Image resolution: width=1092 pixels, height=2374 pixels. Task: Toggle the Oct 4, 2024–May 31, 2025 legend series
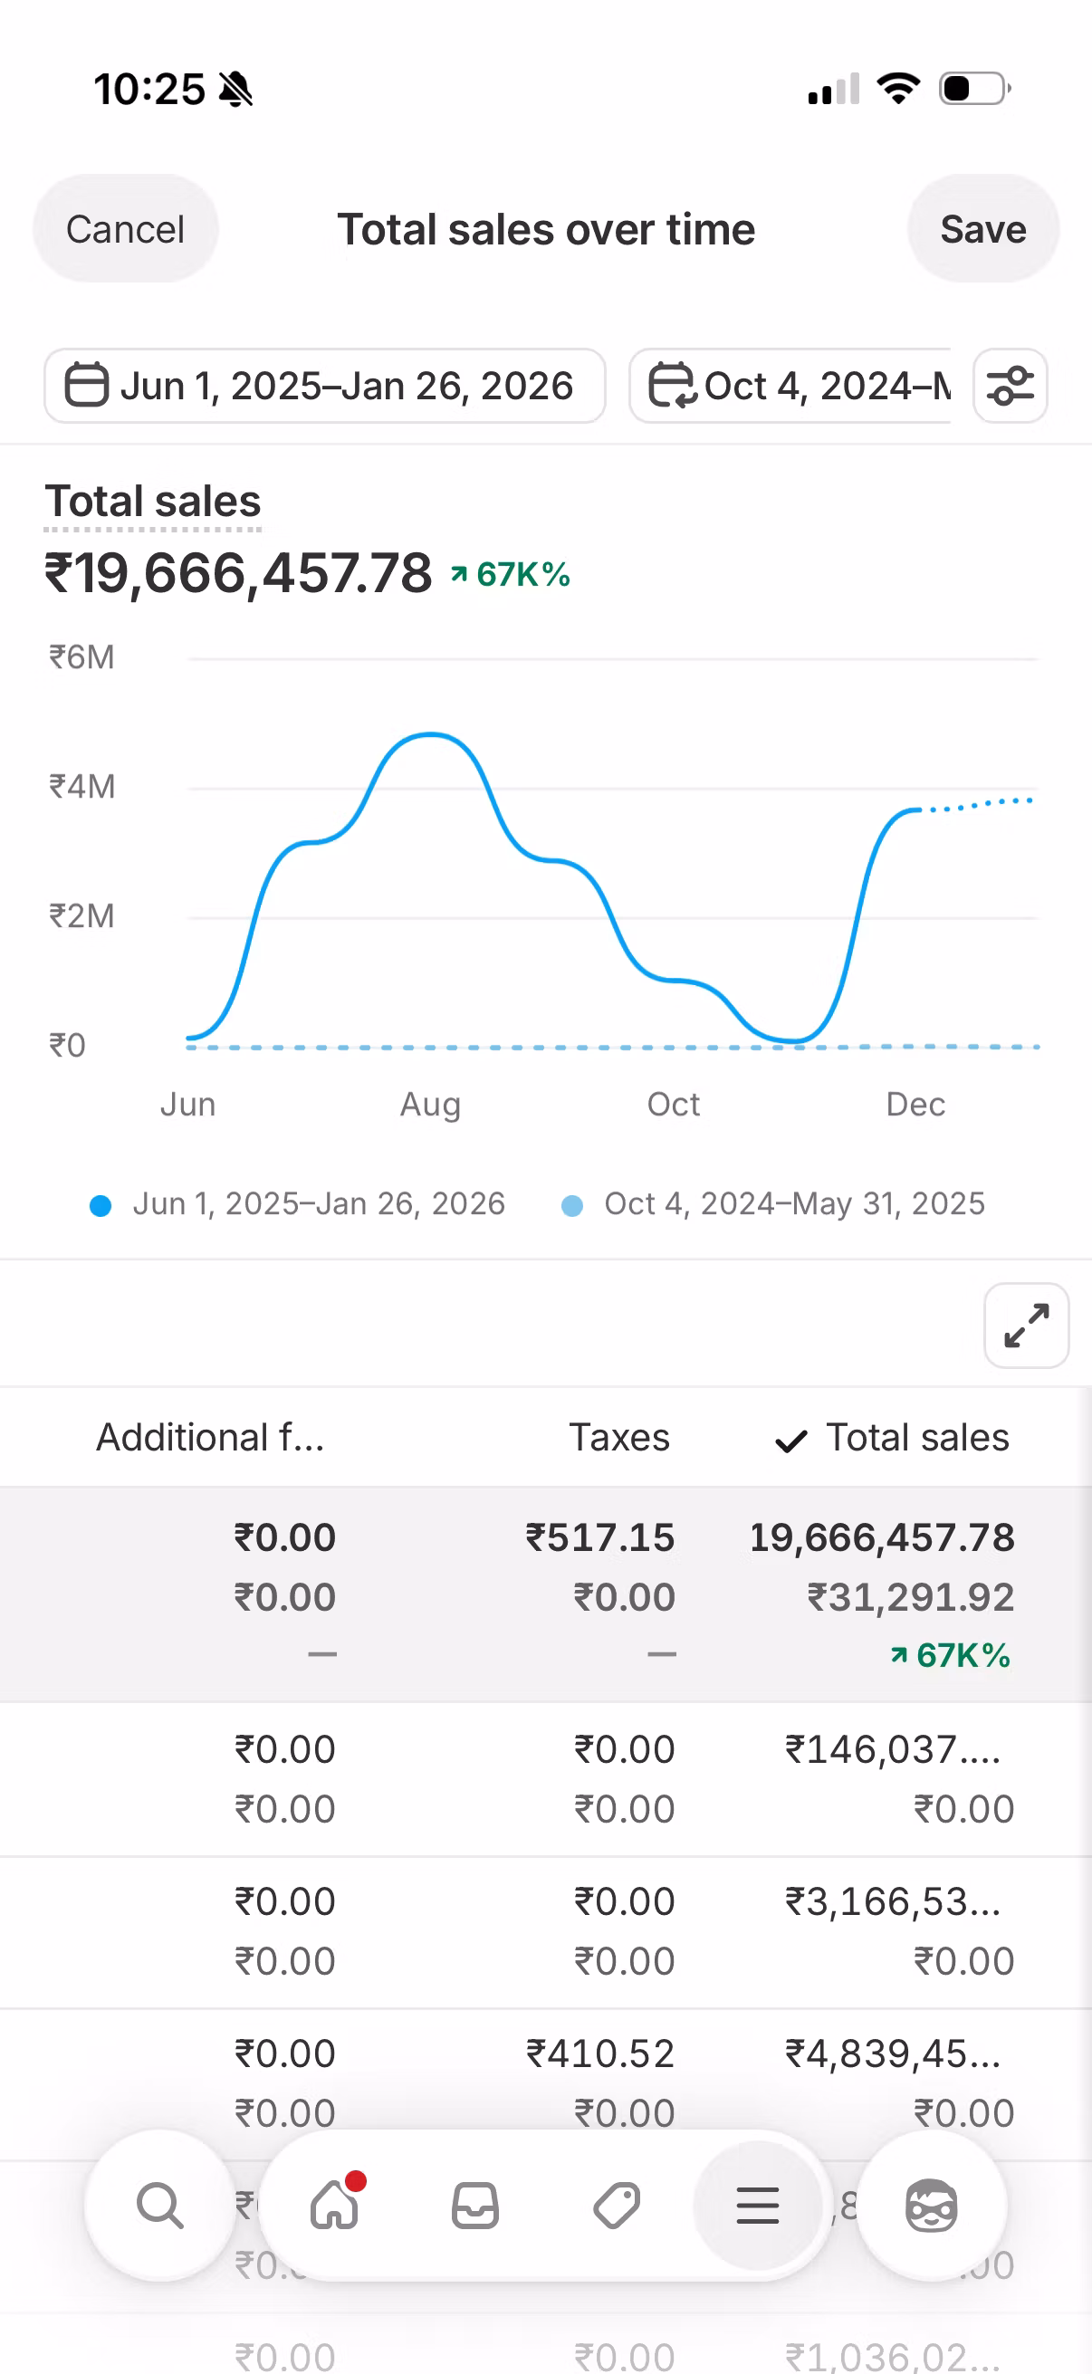click(774, 1203)
